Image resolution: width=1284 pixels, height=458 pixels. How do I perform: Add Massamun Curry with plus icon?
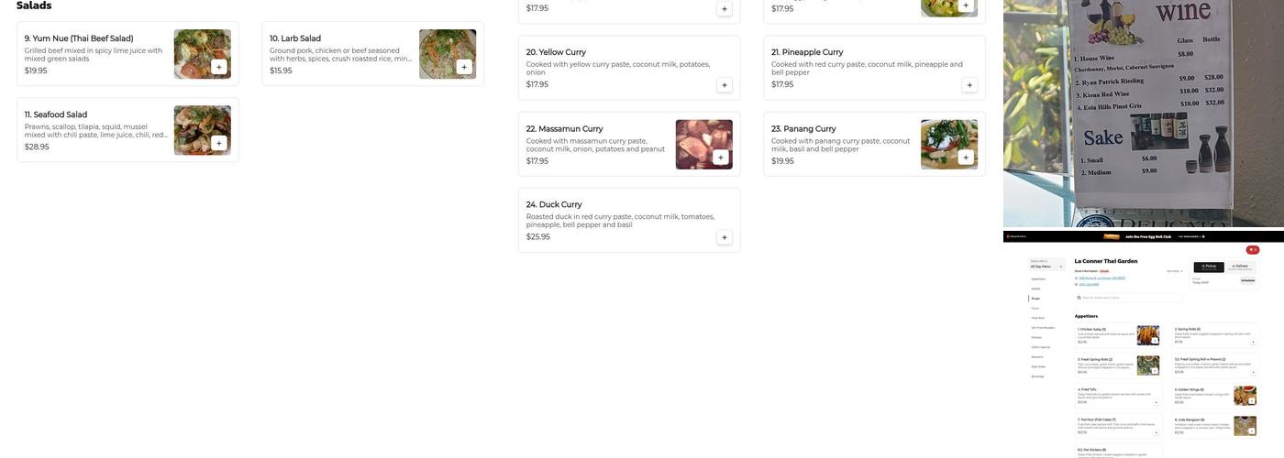(720, 158)
